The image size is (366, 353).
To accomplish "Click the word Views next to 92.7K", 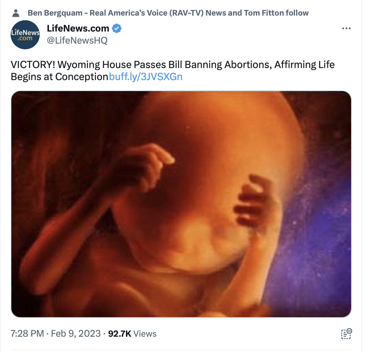I will tap(145, 334).
